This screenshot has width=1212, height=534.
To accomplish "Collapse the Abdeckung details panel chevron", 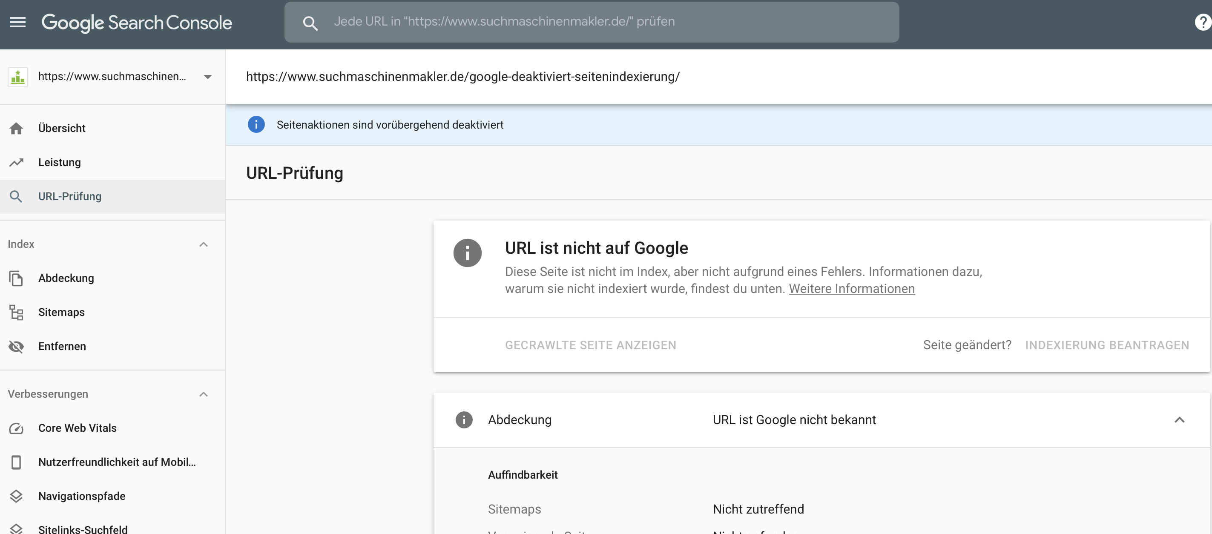I will pyautogui.click(x=1179, y=420).
